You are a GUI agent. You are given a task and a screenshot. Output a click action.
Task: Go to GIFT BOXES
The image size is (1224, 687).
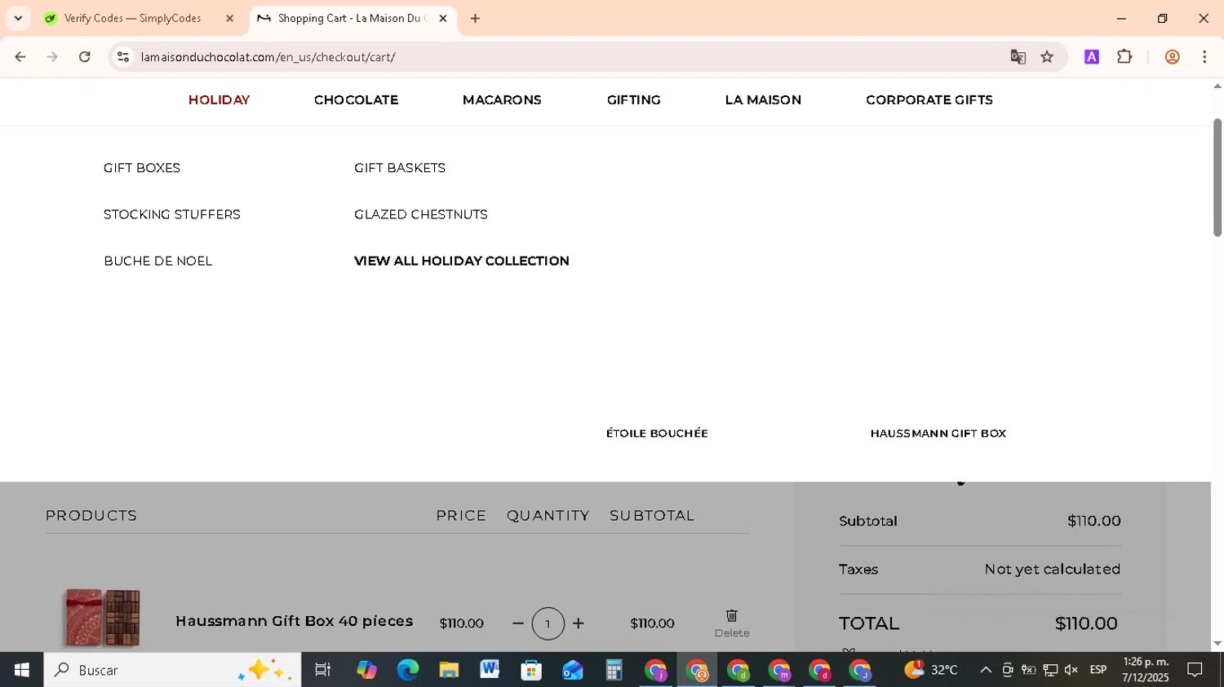(x=142, y=168)
